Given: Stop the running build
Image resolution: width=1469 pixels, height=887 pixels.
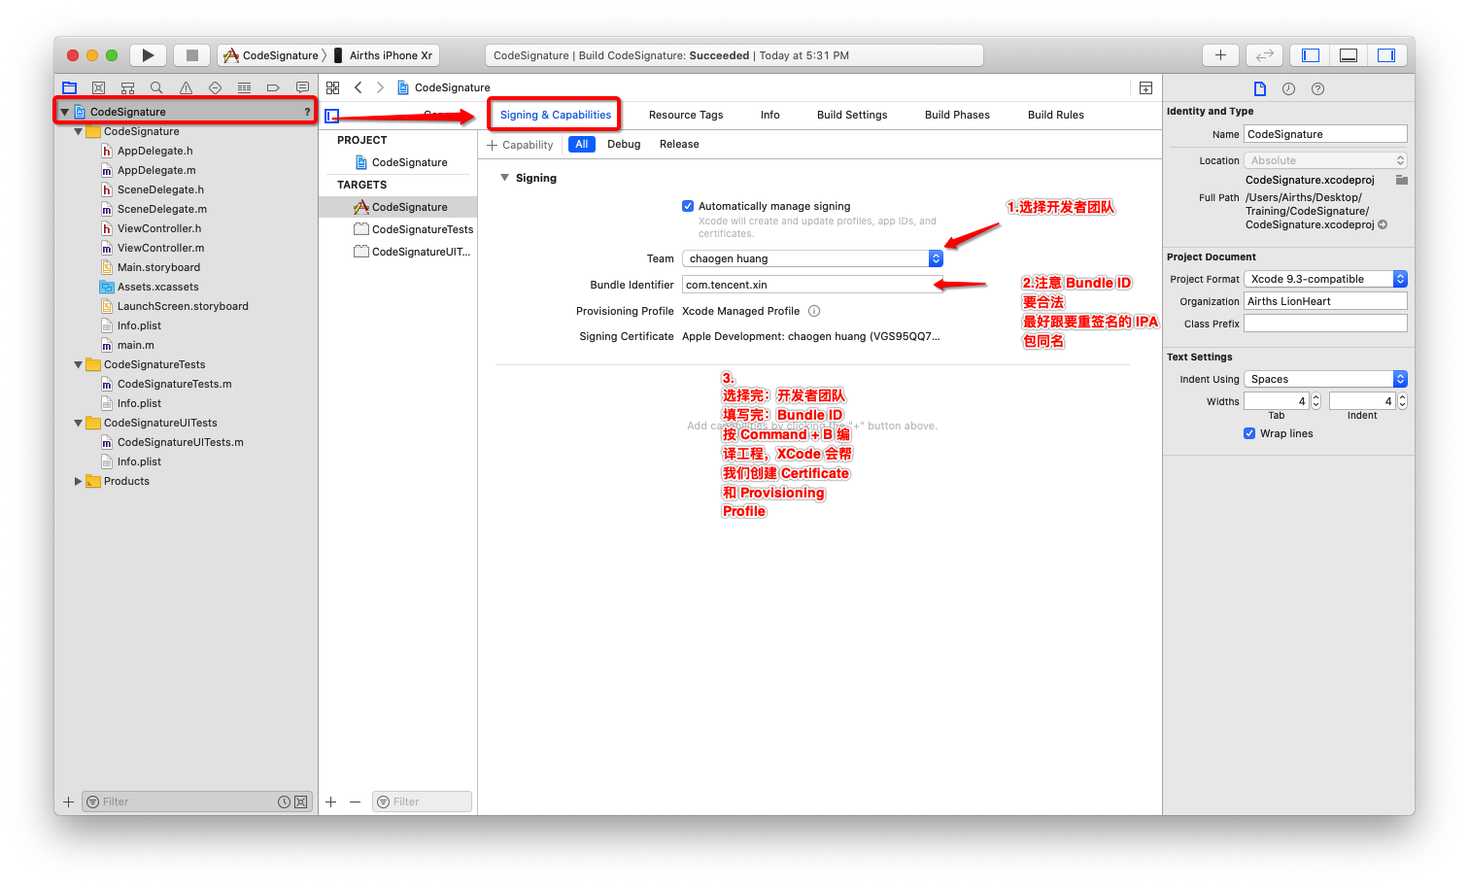Looking at the screenshot, I should tap(192, 55).
